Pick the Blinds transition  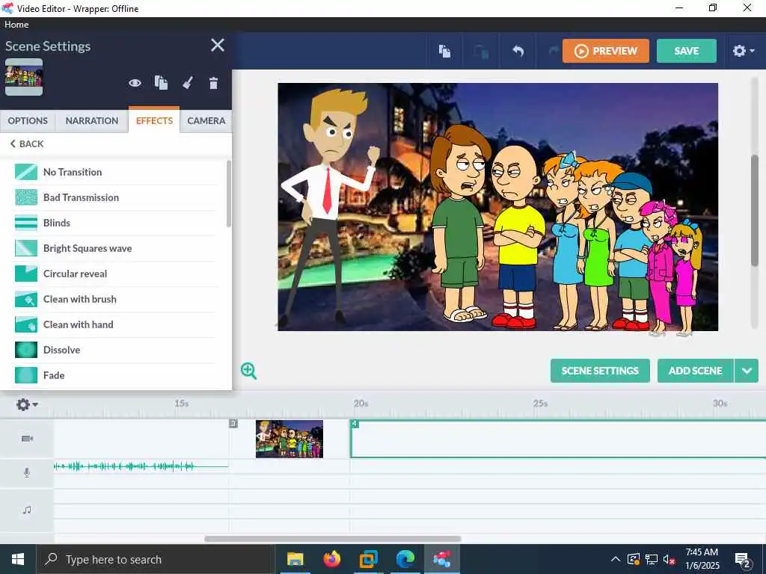115,223
